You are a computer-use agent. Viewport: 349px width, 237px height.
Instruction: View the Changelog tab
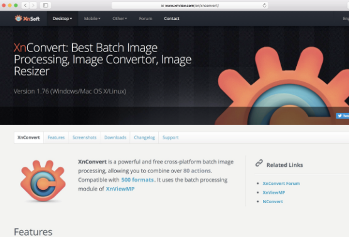[x=144, y=137]
